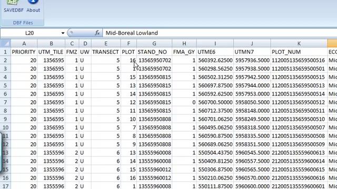
Task: Click the UTME6 header cell
Action: tap(215, 52)
